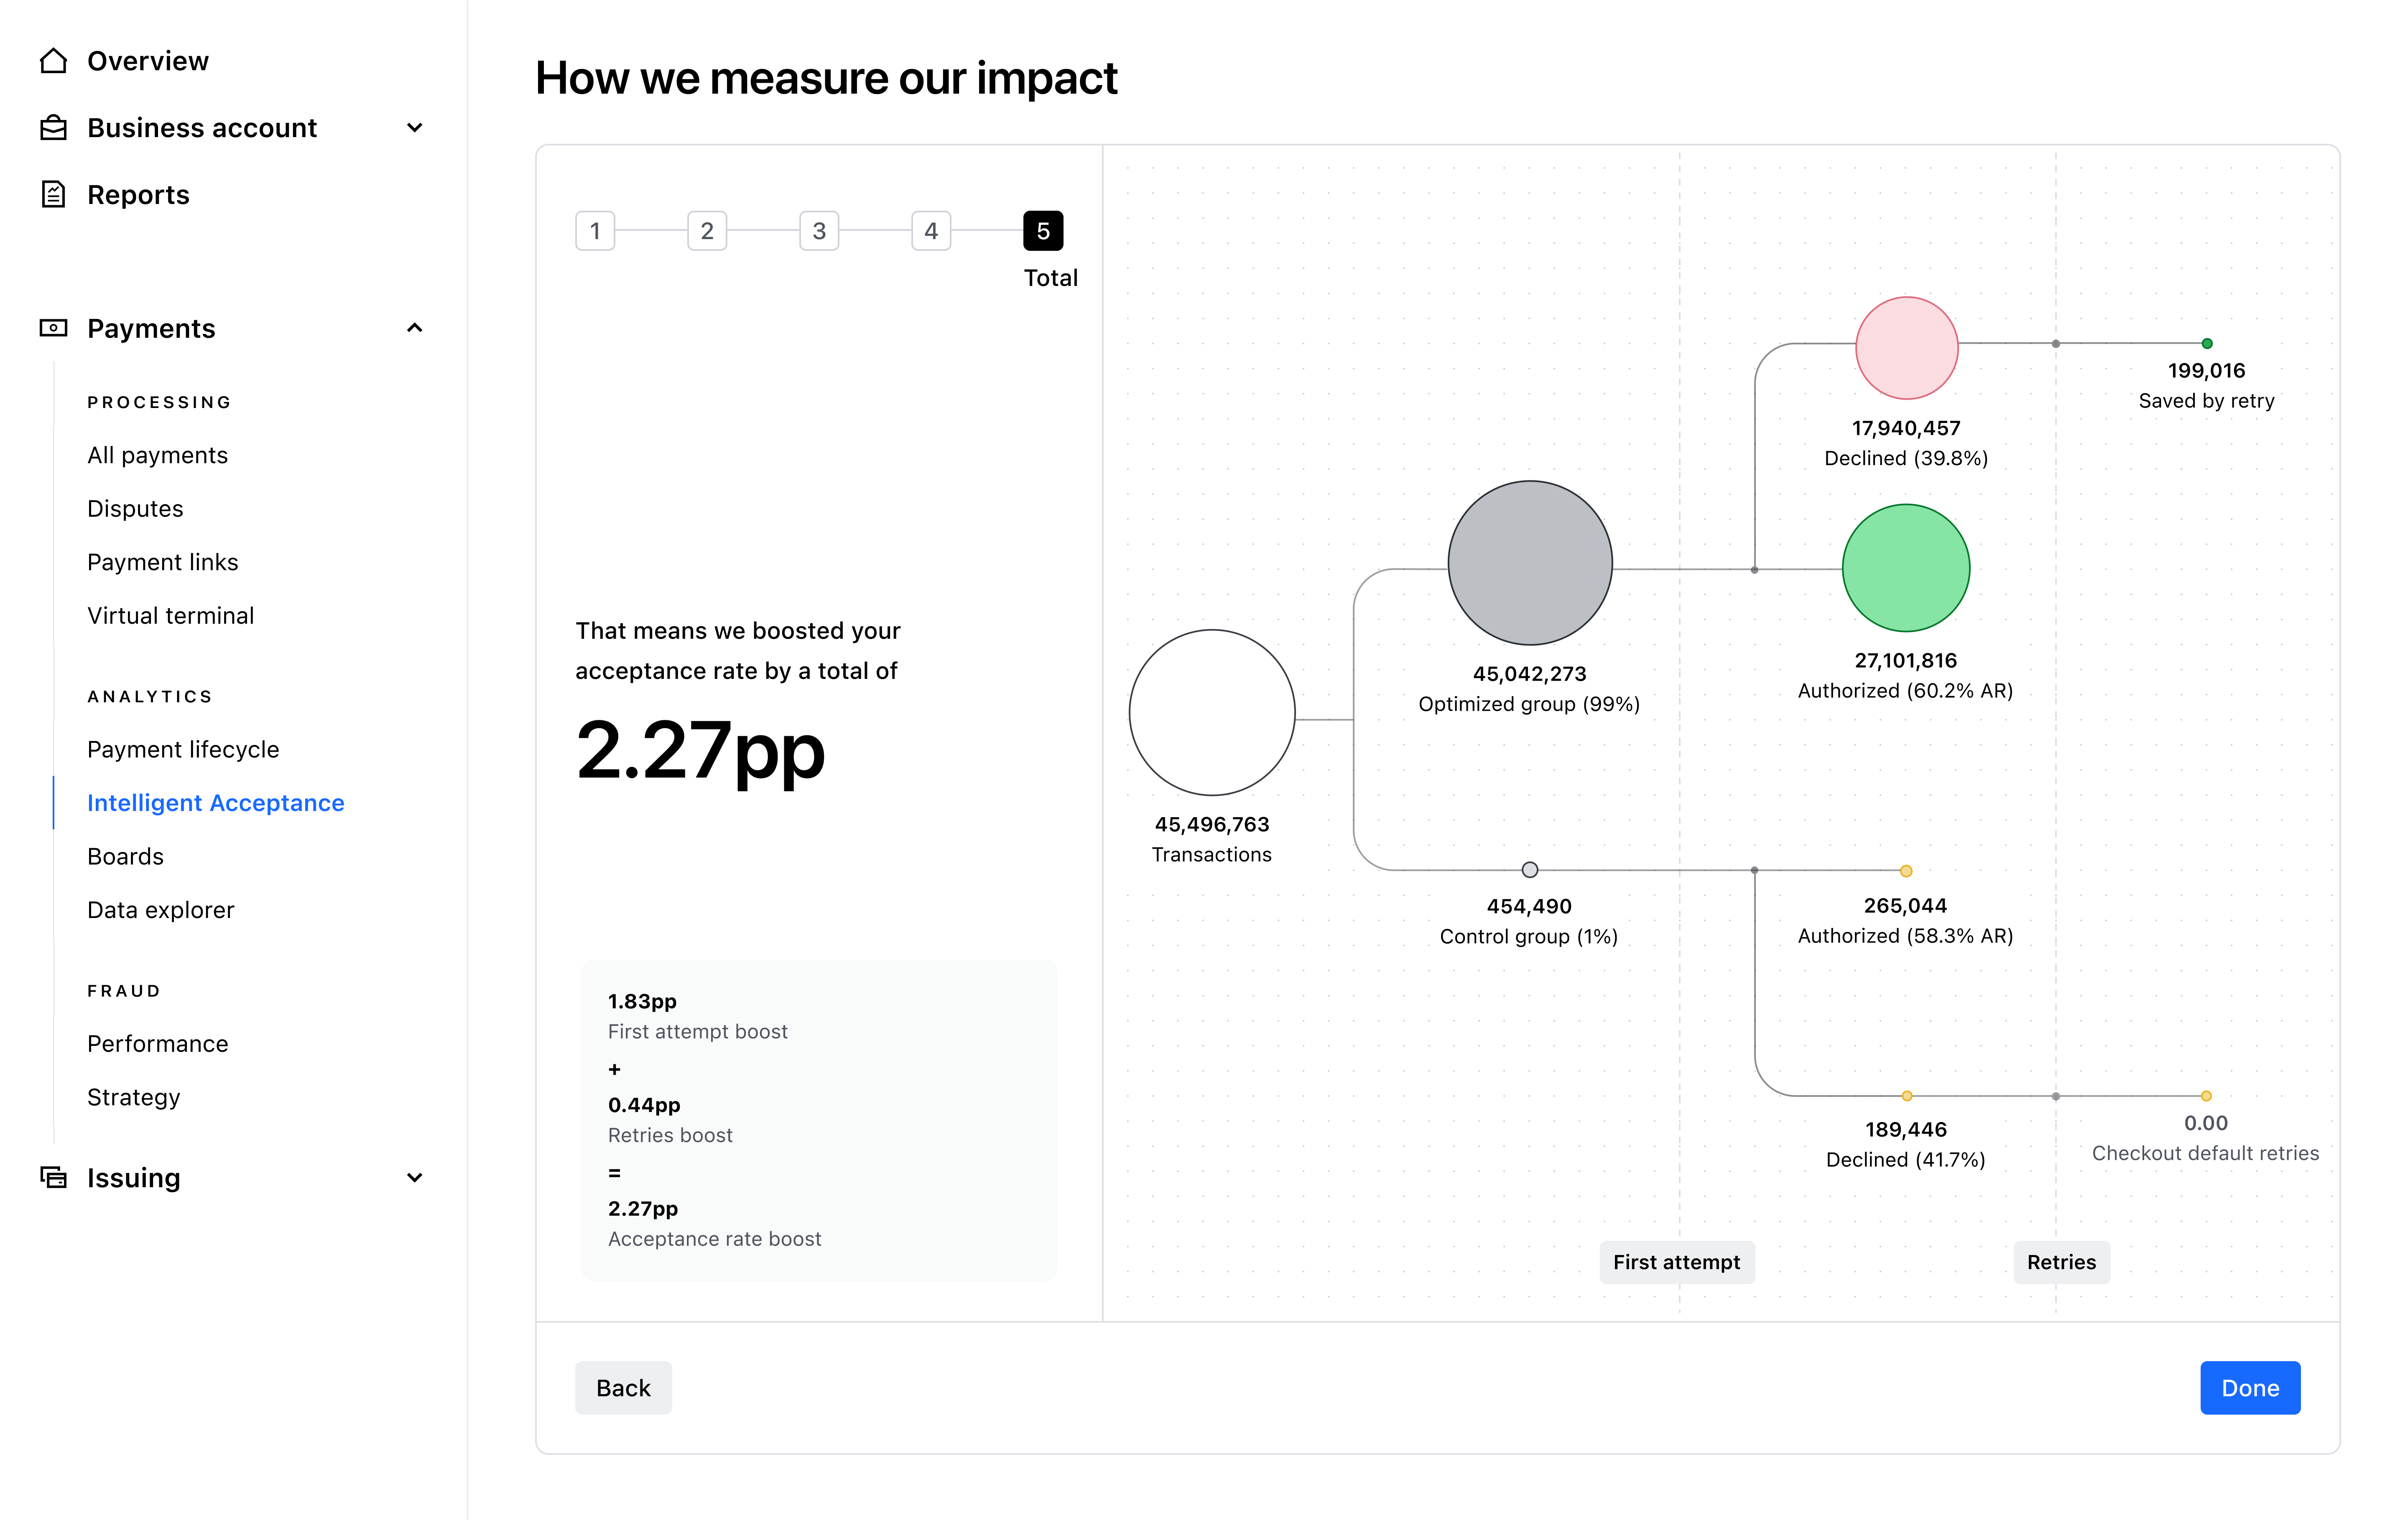
Task: Open the Reports page
Action: 138,195
